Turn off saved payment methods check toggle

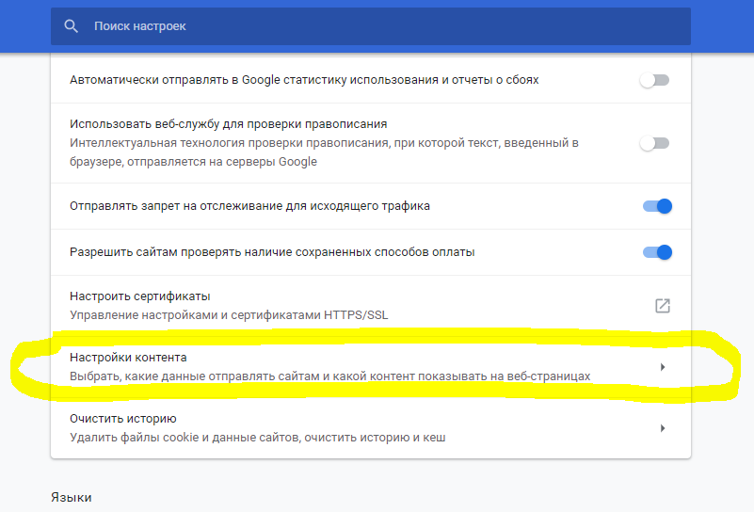[x=657, y=252]
